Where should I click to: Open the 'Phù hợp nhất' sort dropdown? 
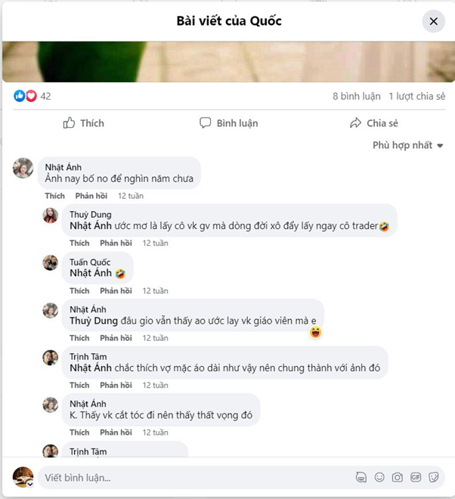point(407,145)
